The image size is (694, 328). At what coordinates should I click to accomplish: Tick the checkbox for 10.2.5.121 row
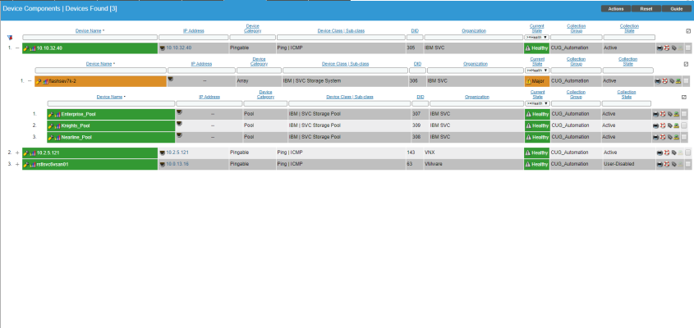click(x=687, y=153)
